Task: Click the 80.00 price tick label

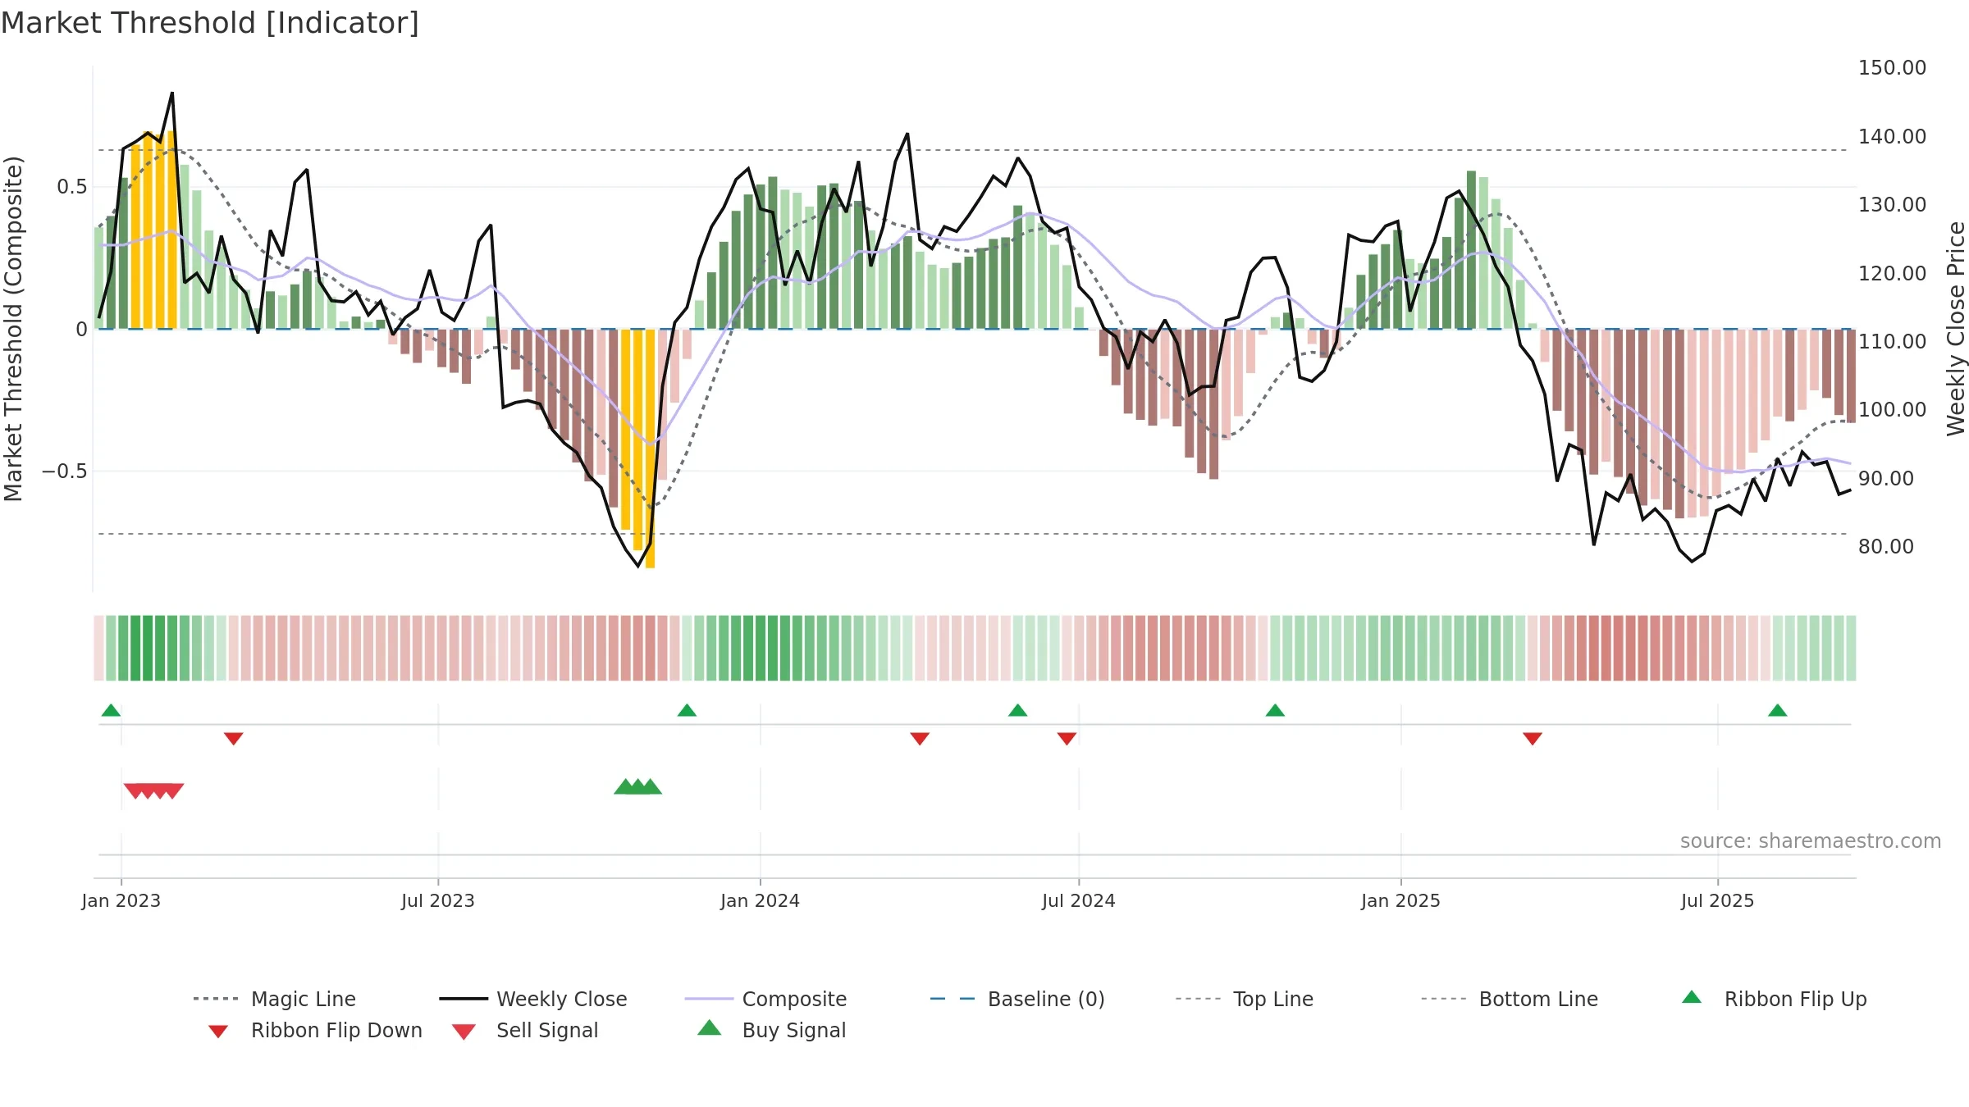Action: pyautogui.click(x=1886, y=547)
